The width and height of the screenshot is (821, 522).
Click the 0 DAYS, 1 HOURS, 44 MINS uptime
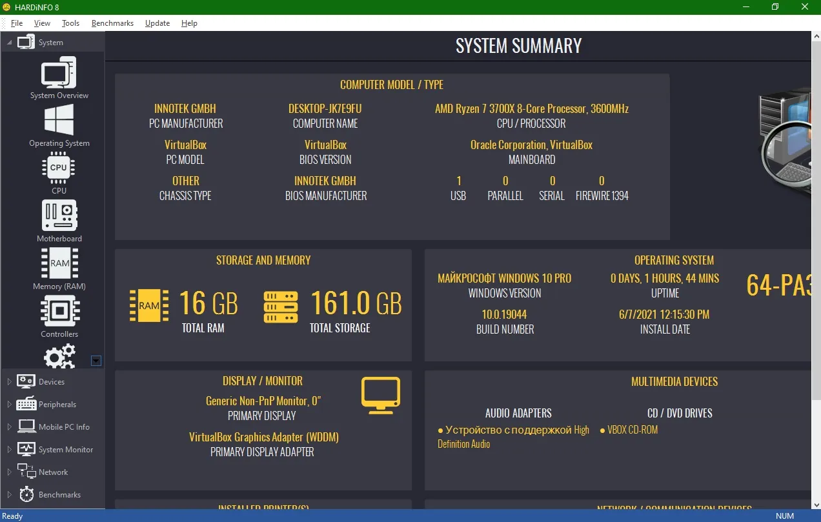[x=665, y=279]
